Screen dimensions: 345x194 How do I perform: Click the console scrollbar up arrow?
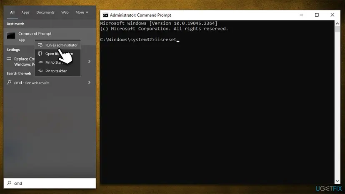337,23
